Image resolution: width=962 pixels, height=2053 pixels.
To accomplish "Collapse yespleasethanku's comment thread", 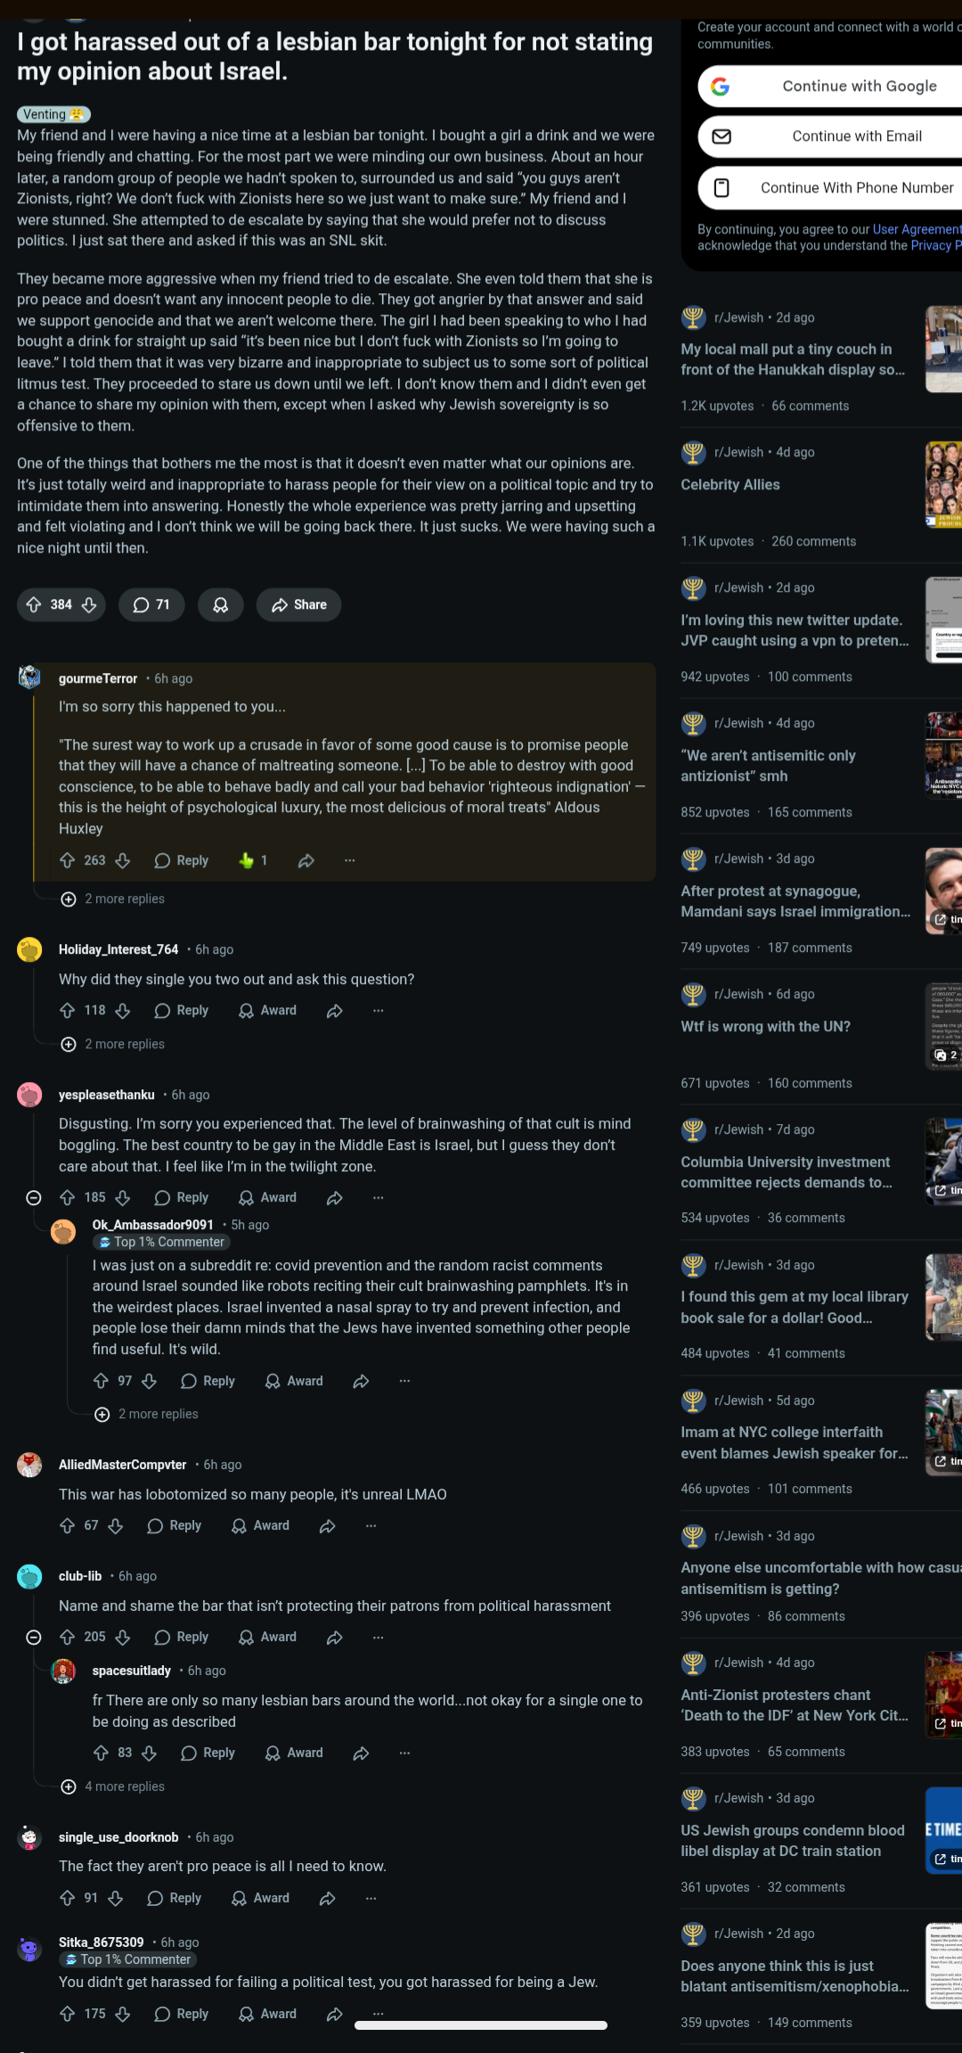I will click(34, 1197).
